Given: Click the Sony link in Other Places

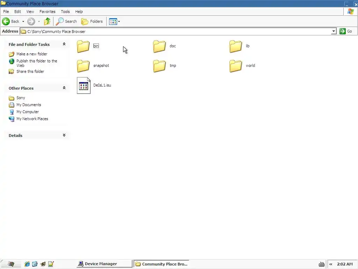Looking at the screenshot, I should coord(21,98).
